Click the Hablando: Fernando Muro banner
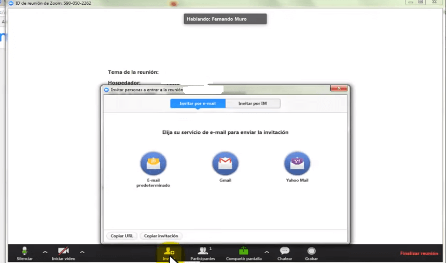 coord(225,19)
